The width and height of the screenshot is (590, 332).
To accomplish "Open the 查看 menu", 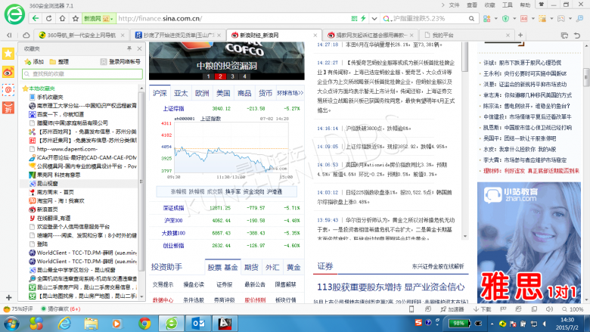I will pyautogui.click(x=472, y=5).
